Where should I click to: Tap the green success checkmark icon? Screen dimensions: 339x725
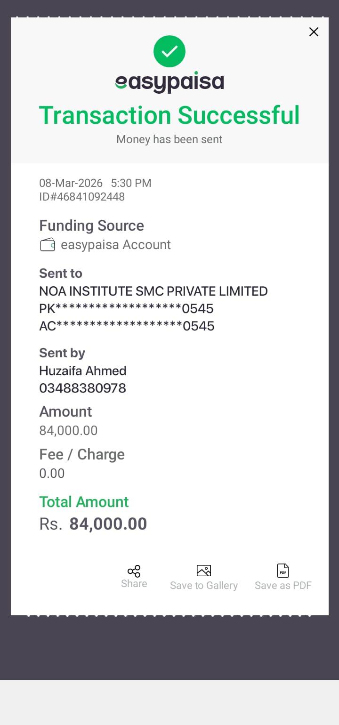point(169,51)
